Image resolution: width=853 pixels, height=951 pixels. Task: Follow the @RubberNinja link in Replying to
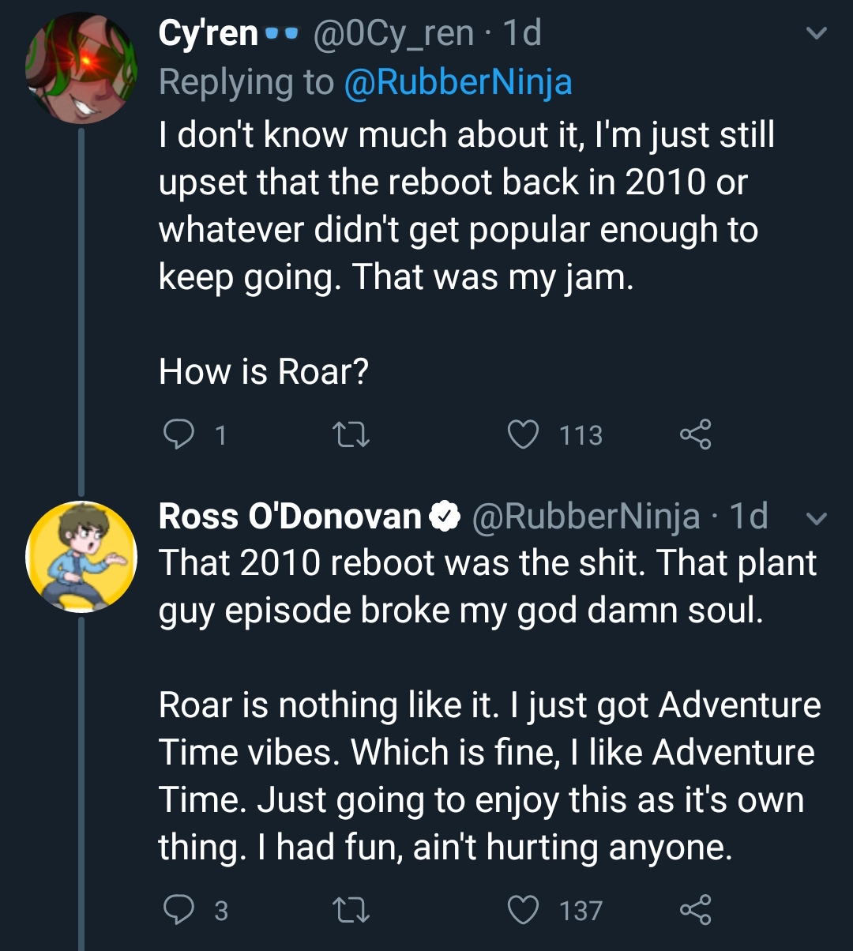click(458, 81)
